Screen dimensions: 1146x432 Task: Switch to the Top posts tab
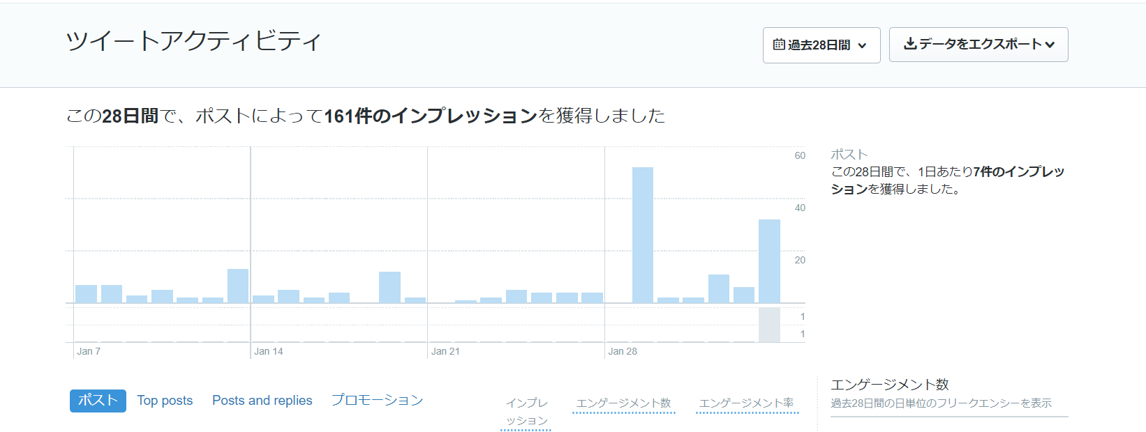point(165,401)
